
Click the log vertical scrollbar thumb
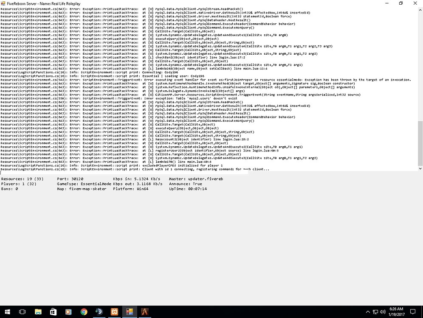tap(420, 143)
